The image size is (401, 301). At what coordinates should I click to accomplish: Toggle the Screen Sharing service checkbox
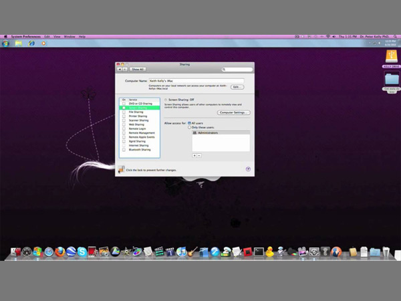(124, 108)
